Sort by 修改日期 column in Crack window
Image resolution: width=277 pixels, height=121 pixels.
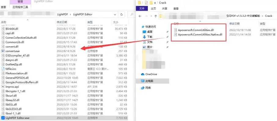click(235, 24)
